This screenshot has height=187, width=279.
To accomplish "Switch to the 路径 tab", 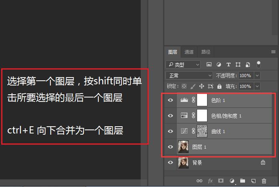I will (x=206, y=52).
